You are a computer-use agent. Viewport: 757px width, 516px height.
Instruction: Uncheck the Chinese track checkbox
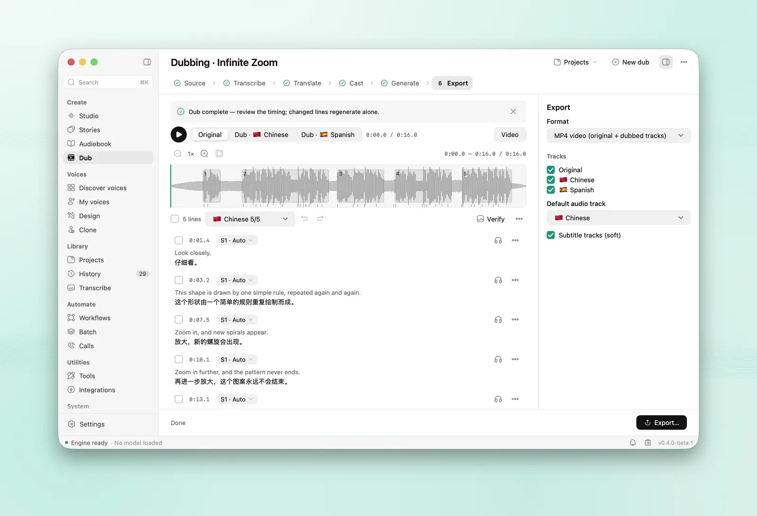click(551, 180)
